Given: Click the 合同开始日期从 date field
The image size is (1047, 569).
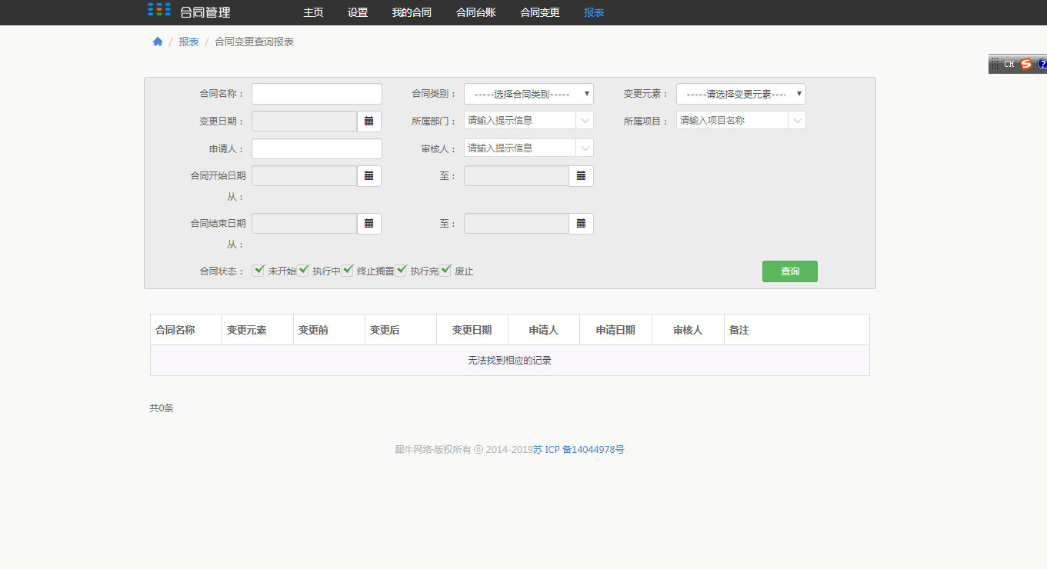Looking at the screenshot, I should [x=305, y=176].
